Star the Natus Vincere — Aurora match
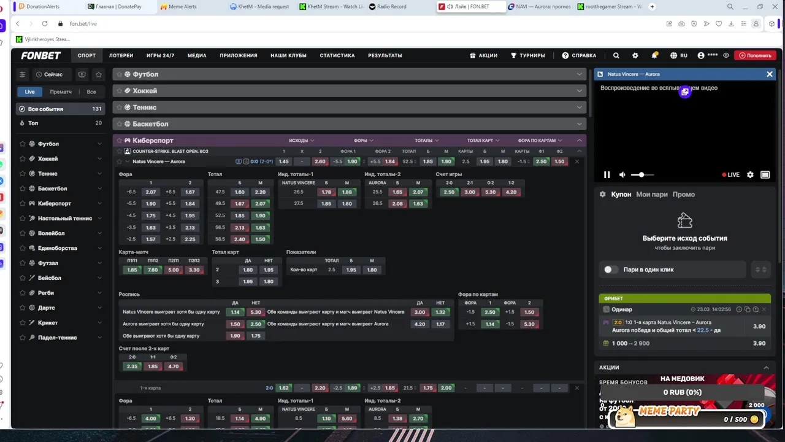This screenshot has height=442, width=785. tap(120, 161)
